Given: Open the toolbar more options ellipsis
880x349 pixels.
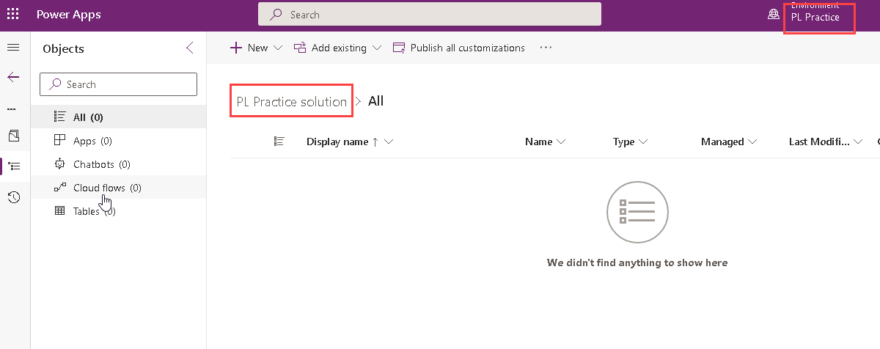Looking at the screenshot, I should pos(545,48).
